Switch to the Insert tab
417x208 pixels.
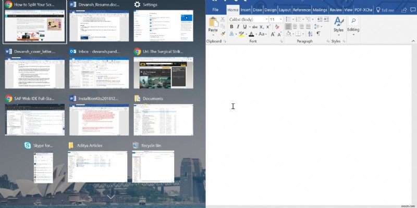coord(246,10)
